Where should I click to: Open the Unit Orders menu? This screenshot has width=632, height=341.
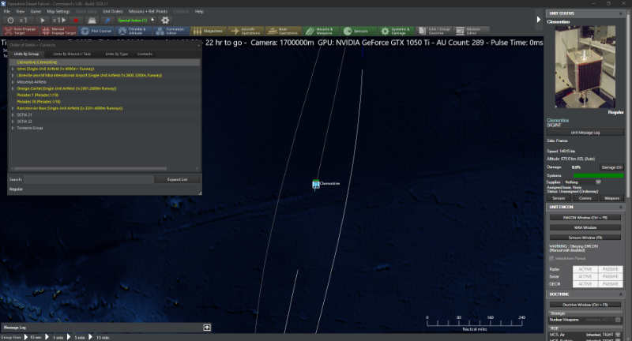[113, 11]
